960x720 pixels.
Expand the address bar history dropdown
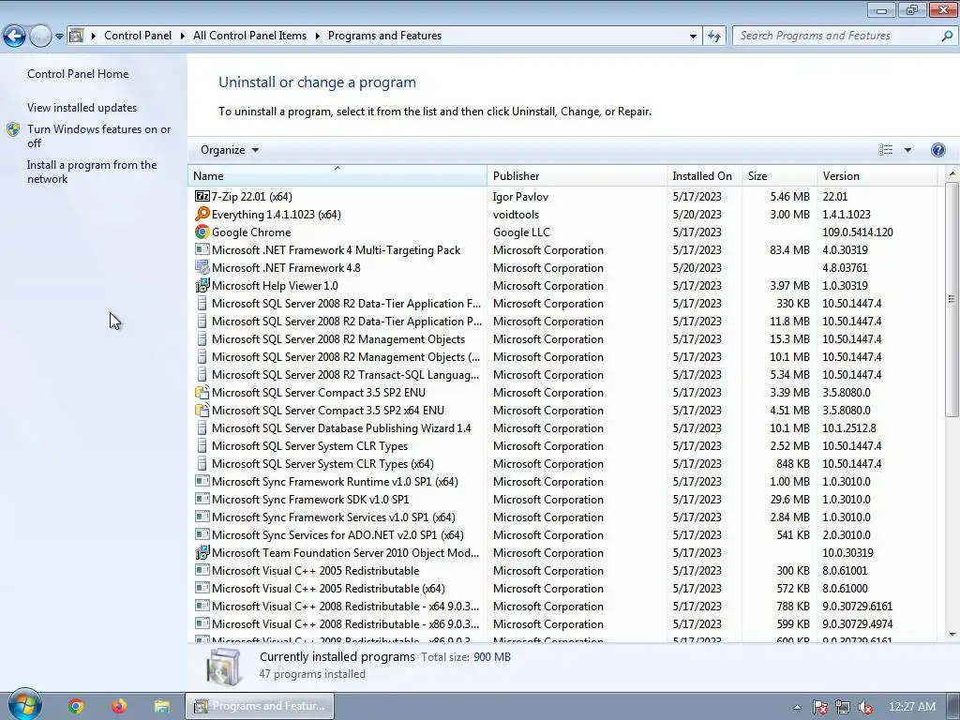(693, 37)
